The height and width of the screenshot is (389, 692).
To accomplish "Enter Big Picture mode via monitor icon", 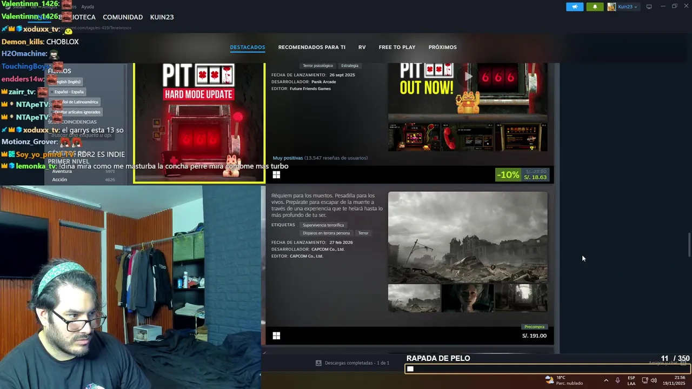I will point(649,6).
